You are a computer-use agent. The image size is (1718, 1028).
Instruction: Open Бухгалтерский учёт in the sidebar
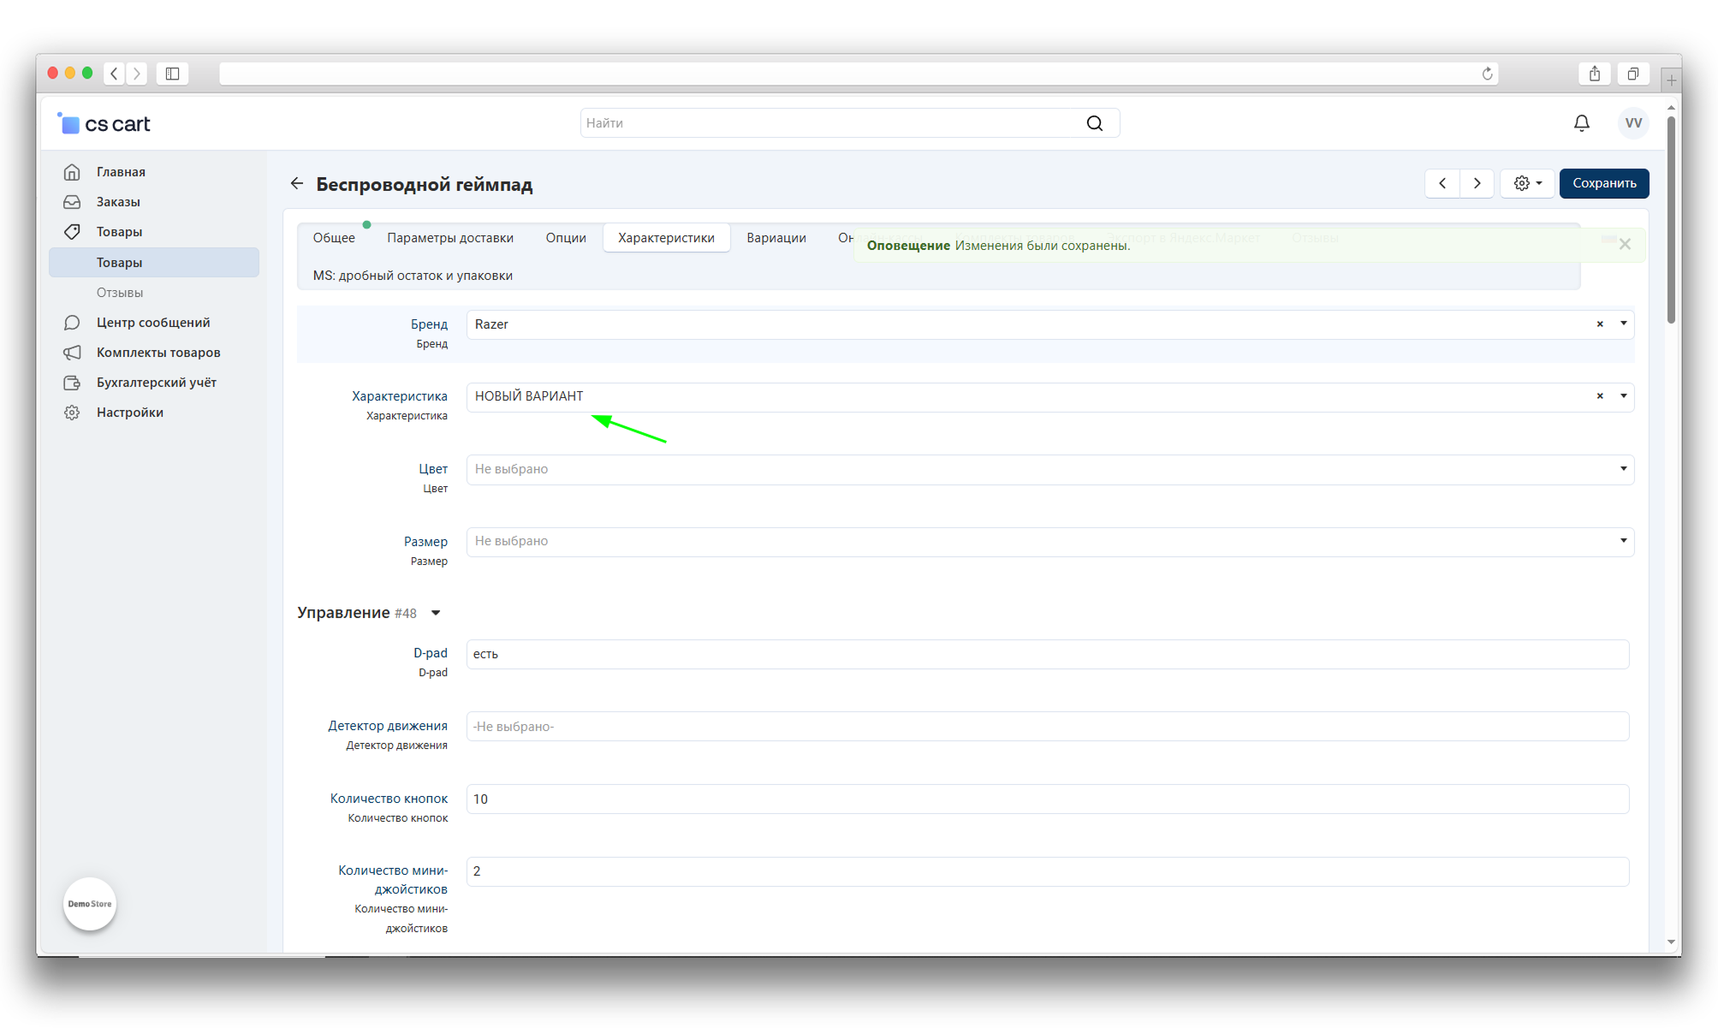156,383
